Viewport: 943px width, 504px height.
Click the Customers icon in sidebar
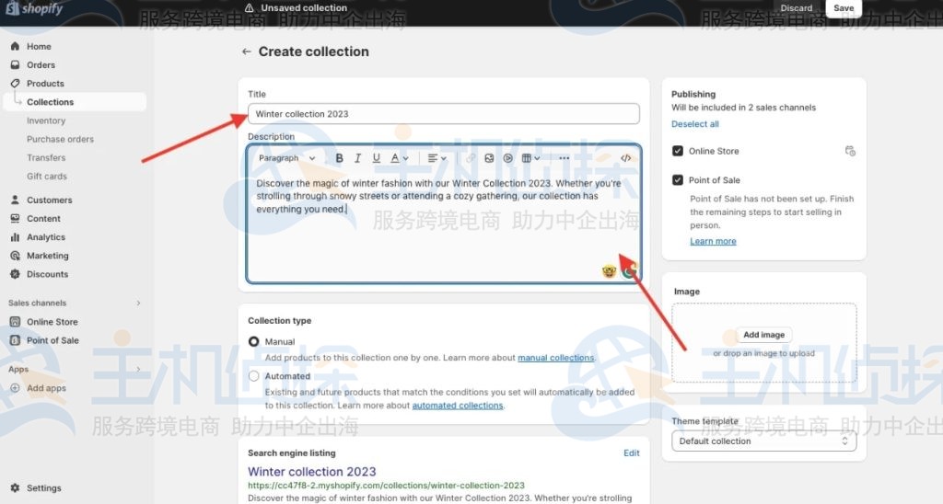click(15, 200)
